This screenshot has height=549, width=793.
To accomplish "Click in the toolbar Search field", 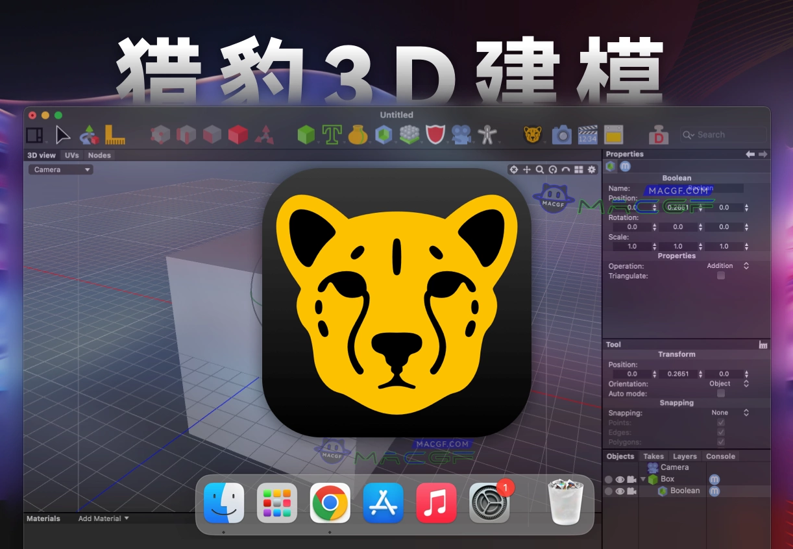I will point(723,135).
